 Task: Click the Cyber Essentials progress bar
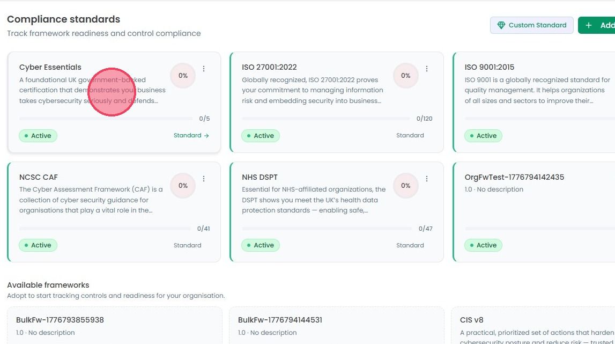106,118
